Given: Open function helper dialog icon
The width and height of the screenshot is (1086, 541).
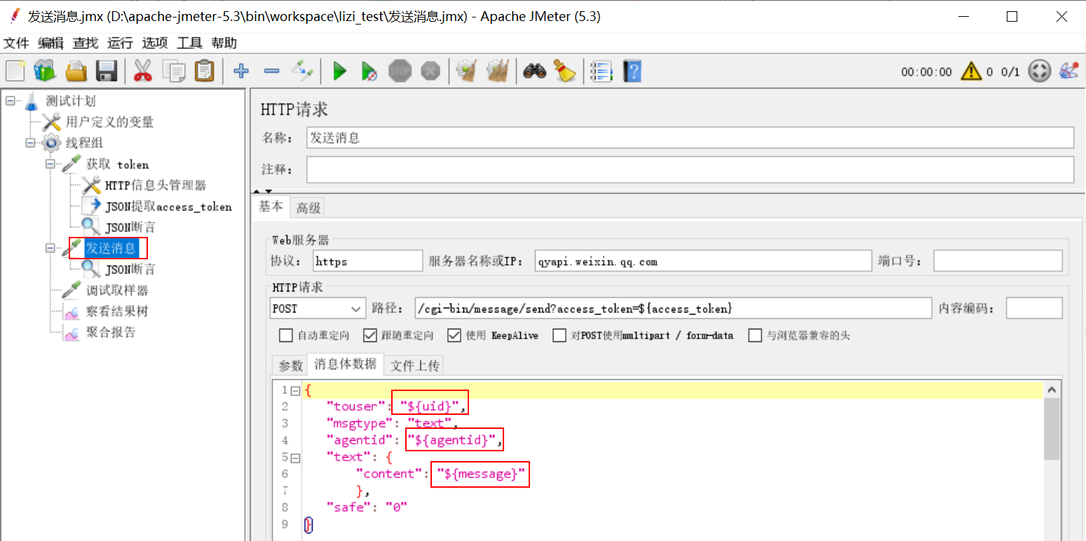Looking at the screenshot, I should pyautogui.click(x=601, y=71).
